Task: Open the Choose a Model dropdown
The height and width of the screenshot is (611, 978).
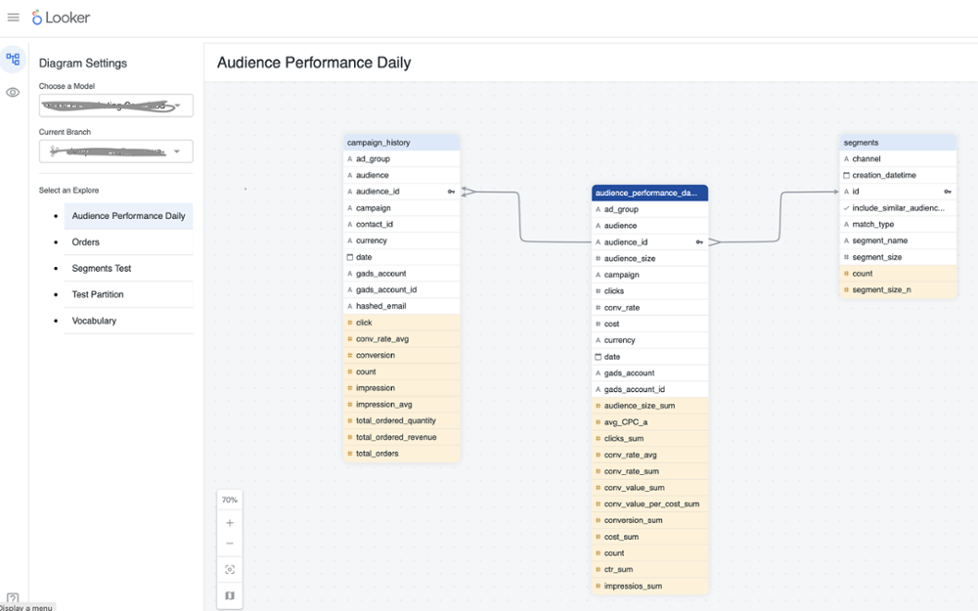Action: coord(114,105)
